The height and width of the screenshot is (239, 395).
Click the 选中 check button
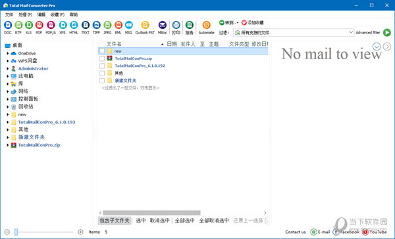tap(141, 221)
